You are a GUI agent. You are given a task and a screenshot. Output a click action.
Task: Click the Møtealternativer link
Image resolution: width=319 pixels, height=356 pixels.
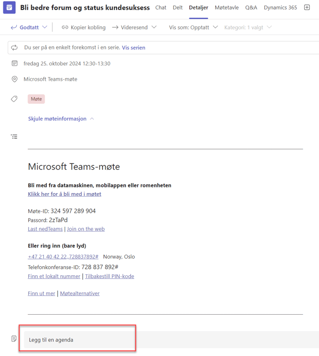pyautogui.click(x=80, y=294)
